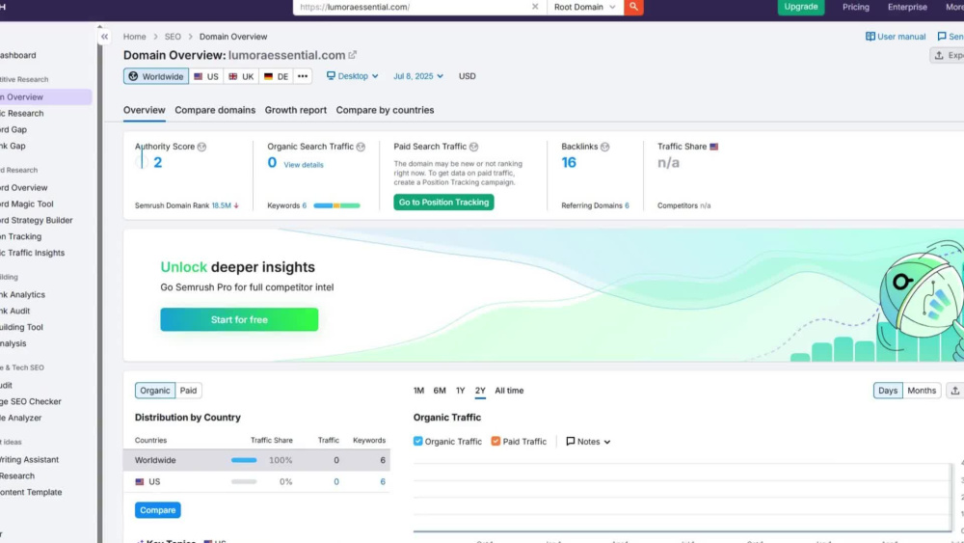Click the US traffic share bar
Screen dimensions: 964x543
tap(244, 481)
